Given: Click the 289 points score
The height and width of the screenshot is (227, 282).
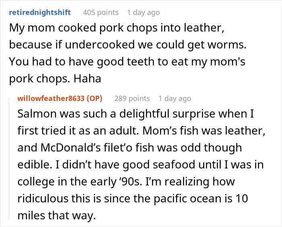Looking at the screenshot, I should 132,98.
